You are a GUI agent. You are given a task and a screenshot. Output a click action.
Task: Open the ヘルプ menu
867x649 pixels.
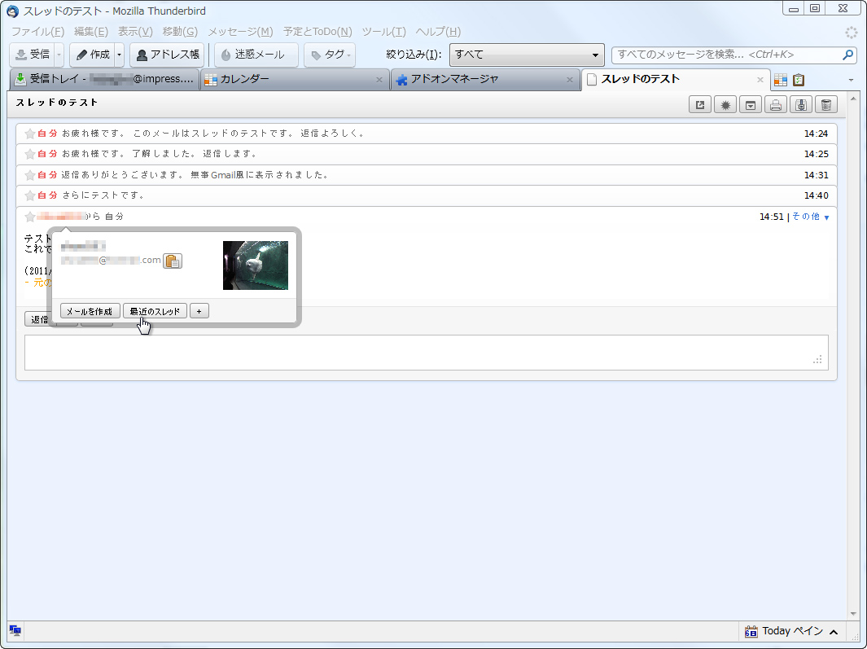pyautogui.click(x=438, y=32)
